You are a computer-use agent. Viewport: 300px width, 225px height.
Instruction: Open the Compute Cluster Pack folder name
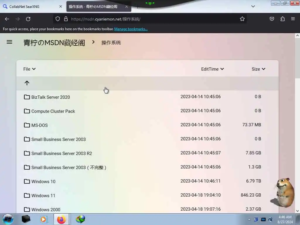[x=53, y=111]
